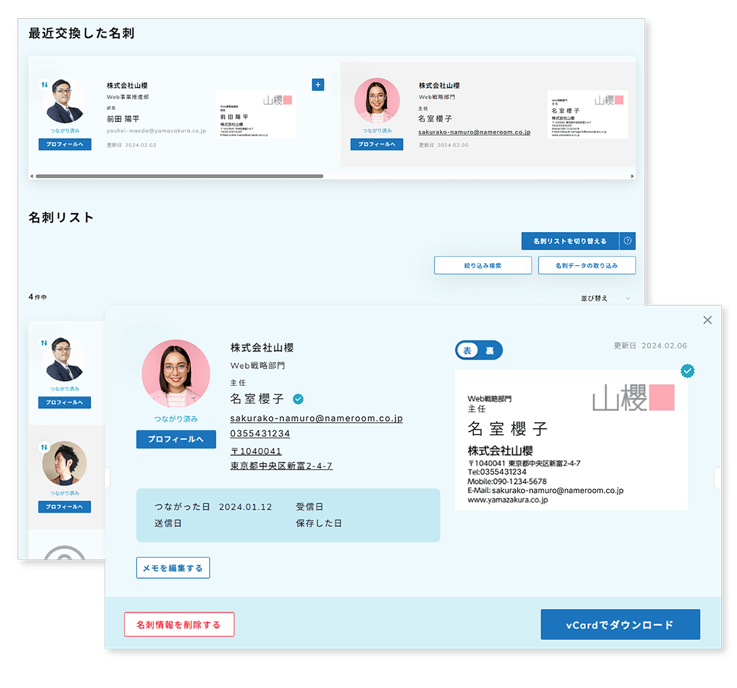
Task: Click the right navigation arrow on the detail panel
Action: 718,476
